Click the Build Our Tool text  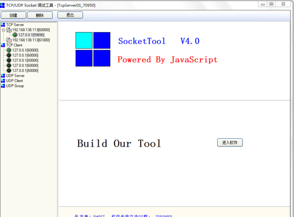point(119,144)
